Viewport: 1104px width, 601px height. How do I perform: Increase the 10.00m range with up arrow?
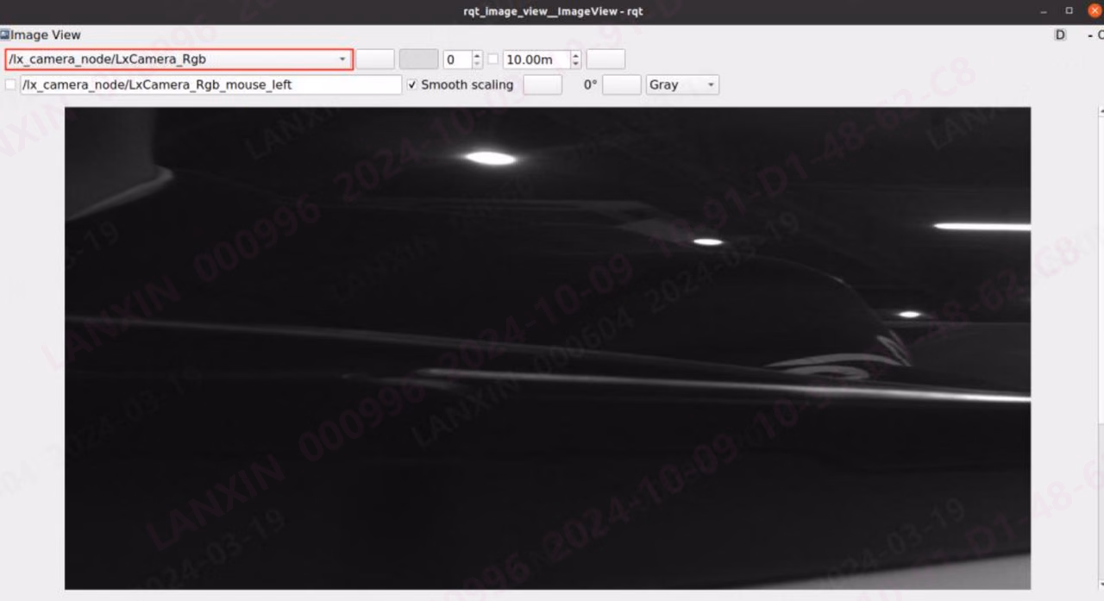tap(576, 55)
